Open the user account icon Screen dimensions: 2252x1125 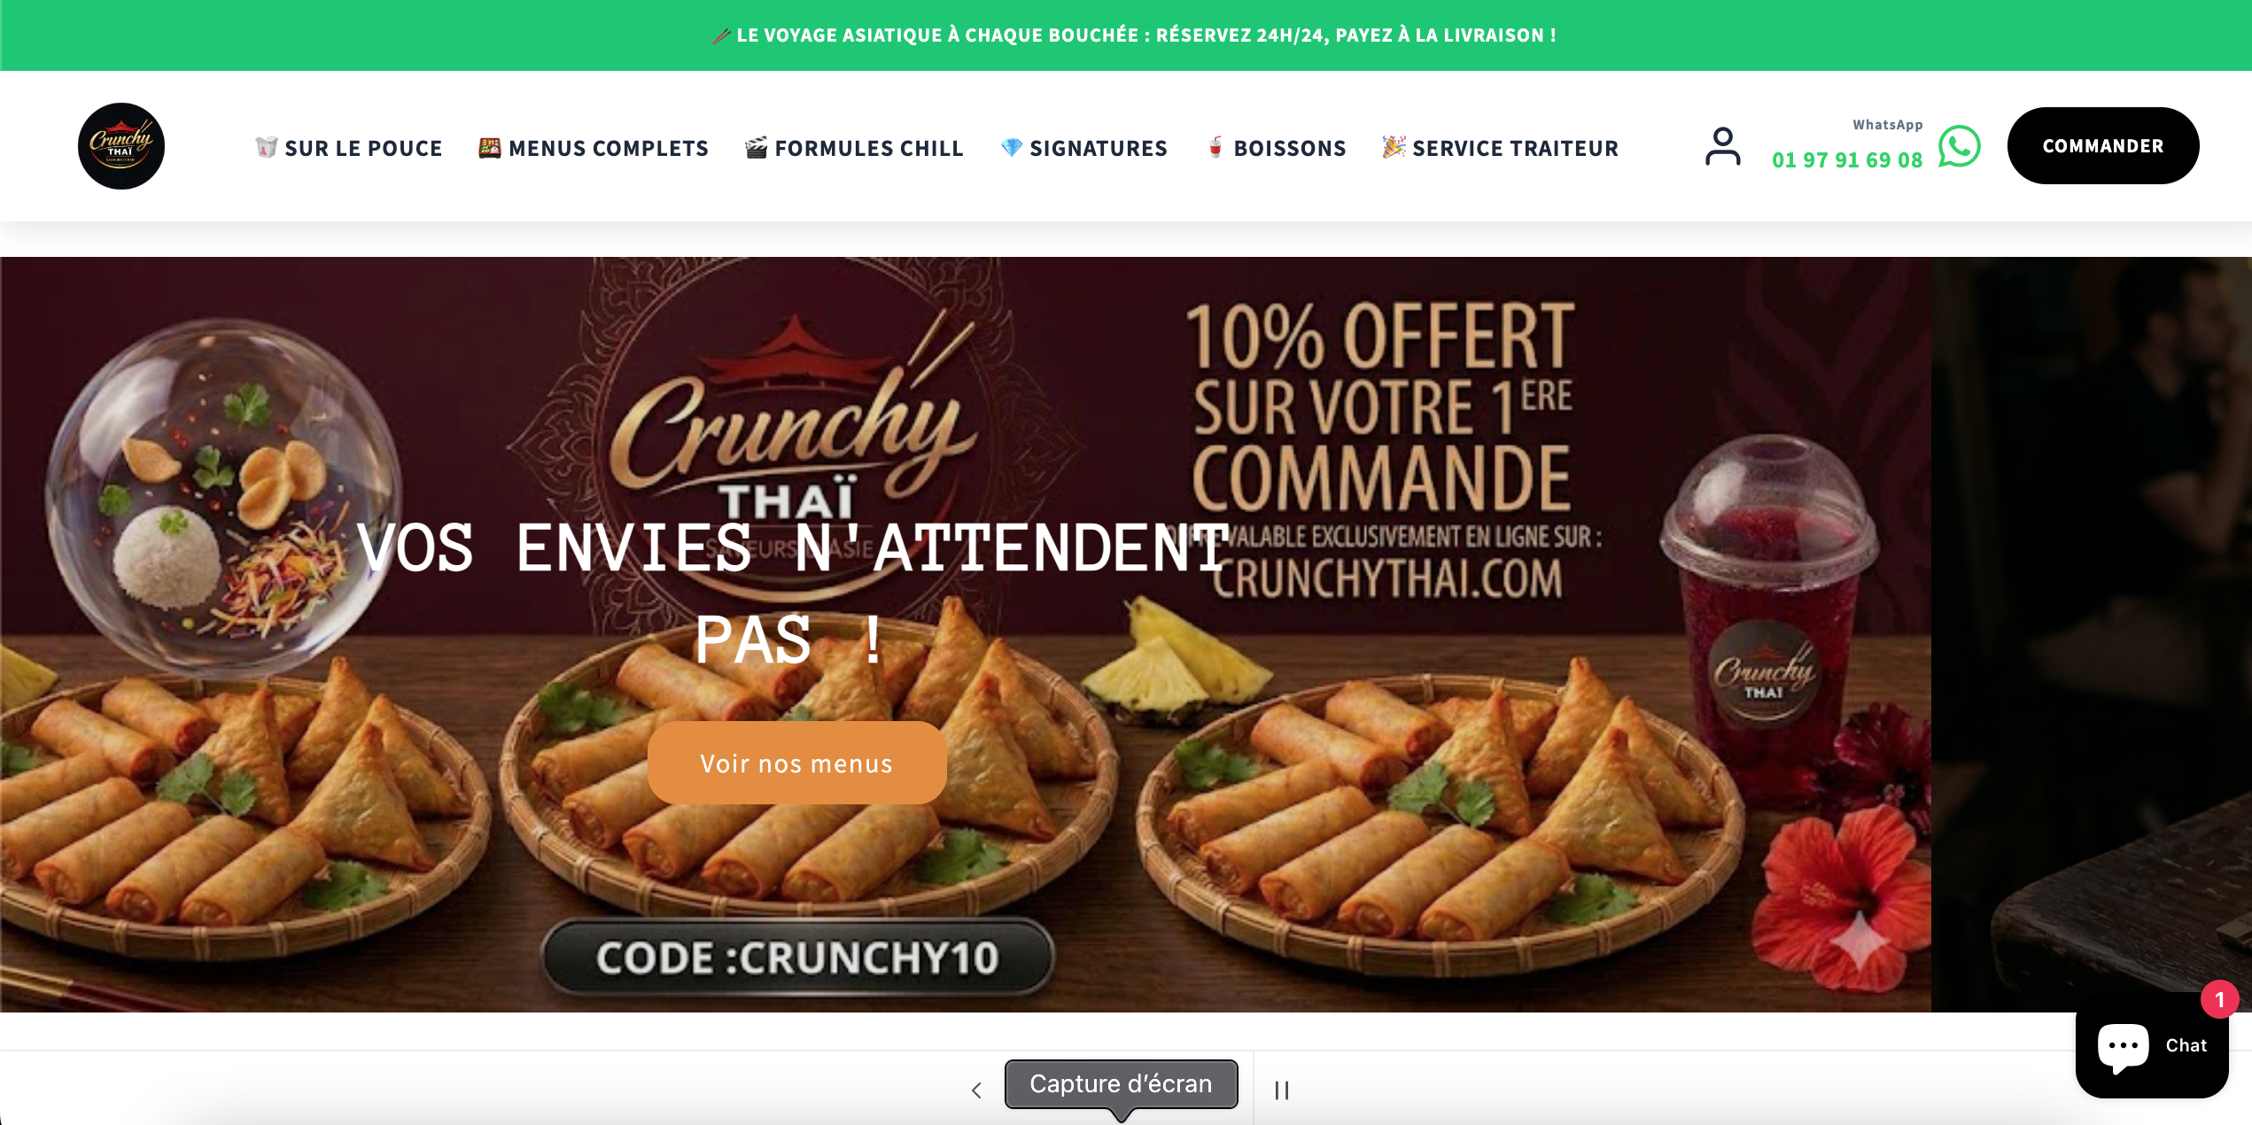[1722, 146]
